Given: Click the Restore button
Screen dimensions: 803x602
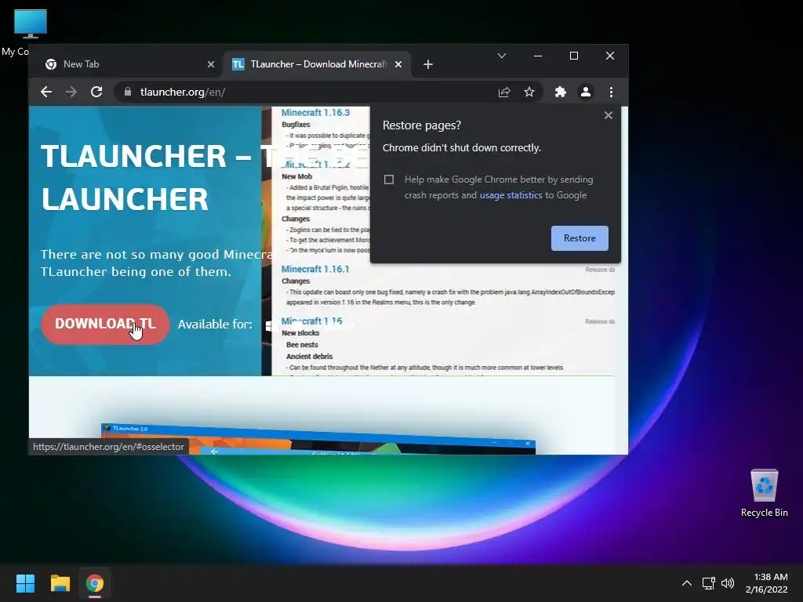Looking at the screenshot, I should [x=580, y=238].
